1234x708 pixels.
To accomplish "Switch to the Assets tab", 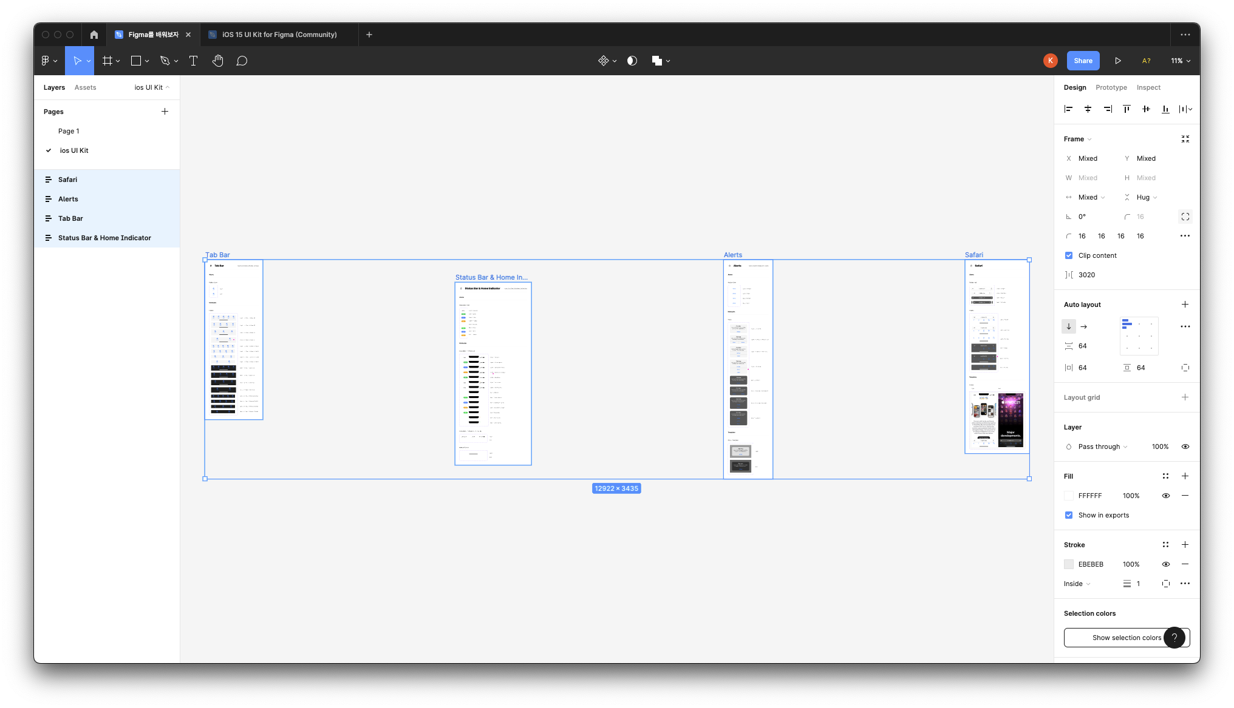I will (85, 87).
